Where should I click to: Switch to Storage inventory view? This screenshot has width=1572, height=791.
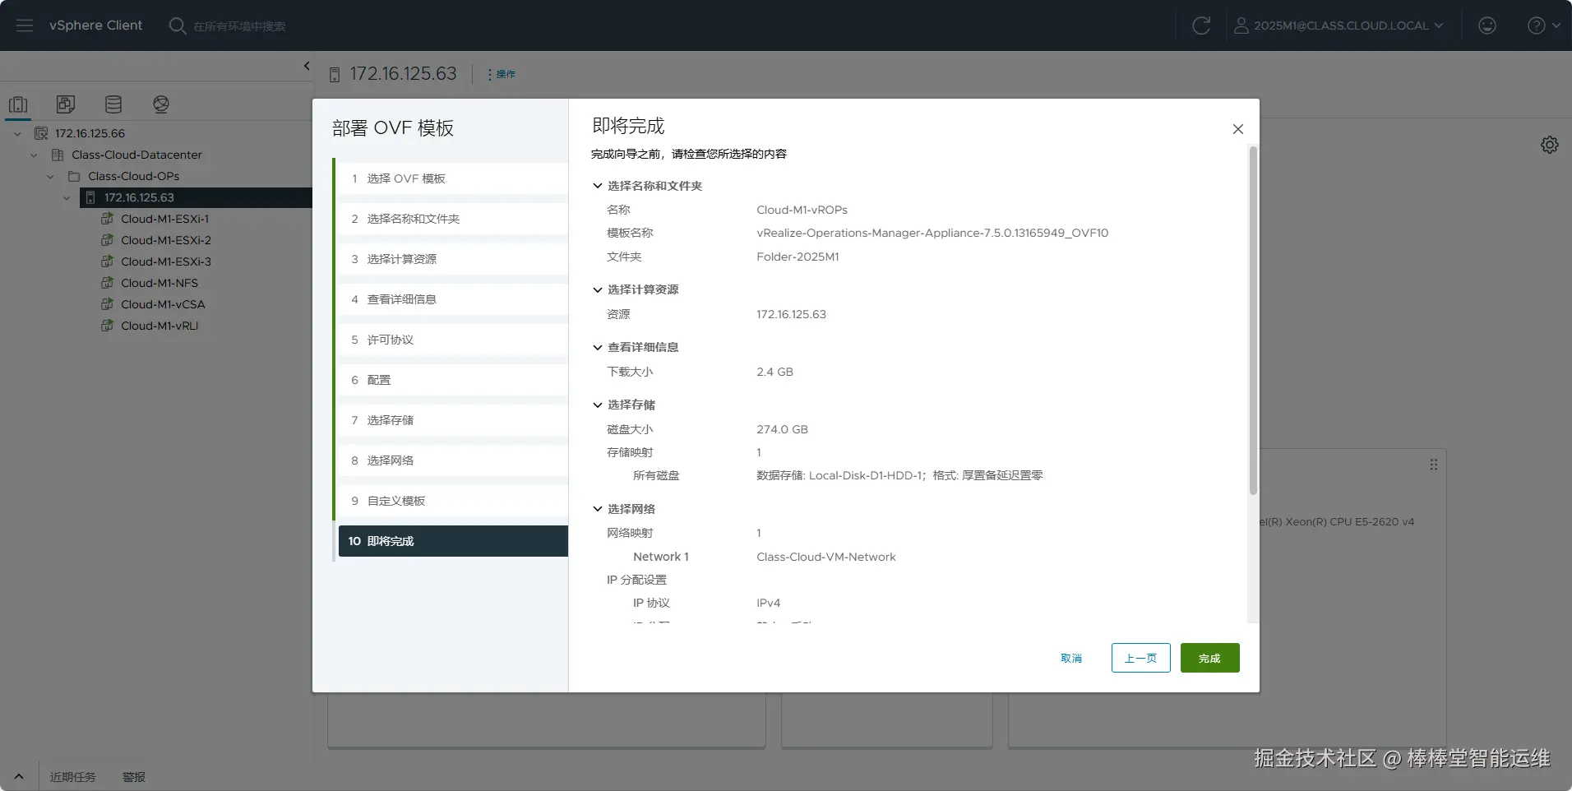click(113, 104)
